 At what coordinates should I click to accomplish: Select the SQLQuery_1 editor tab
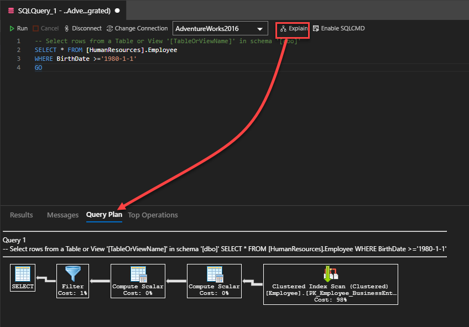tap(64, 11)
